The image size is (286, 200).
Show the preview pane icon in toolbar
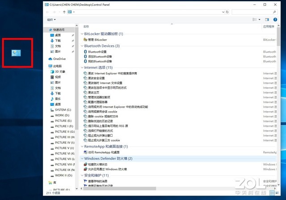[x=267, y=20]
